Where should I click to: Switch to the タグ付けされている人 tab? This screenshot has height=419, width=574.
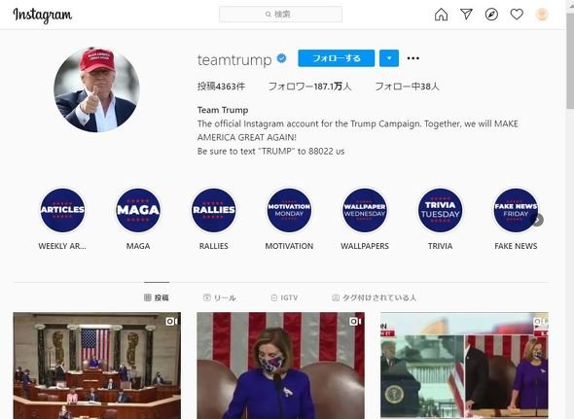click(374, 297)
